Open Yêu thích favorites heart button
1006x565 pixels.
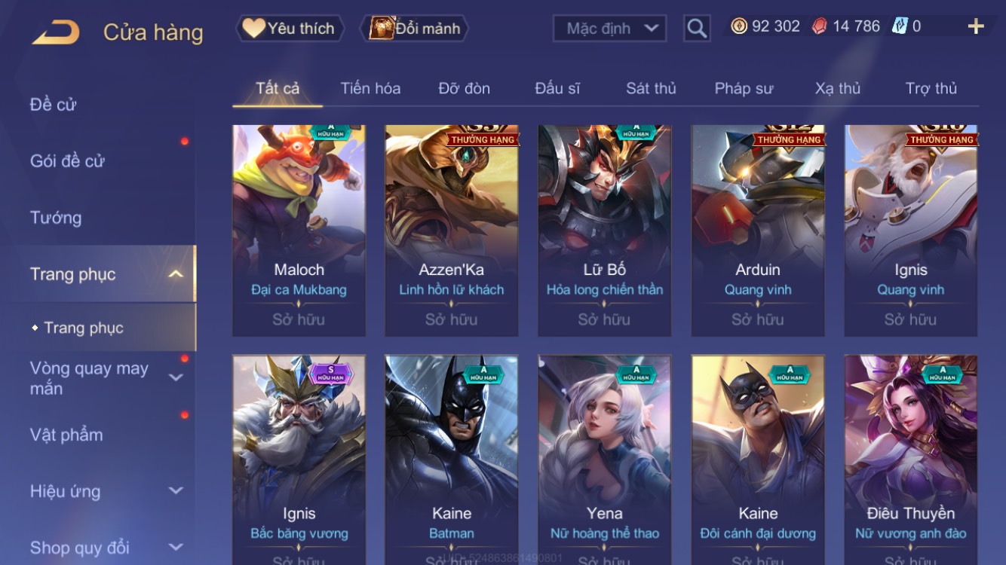tap(290, 29)
